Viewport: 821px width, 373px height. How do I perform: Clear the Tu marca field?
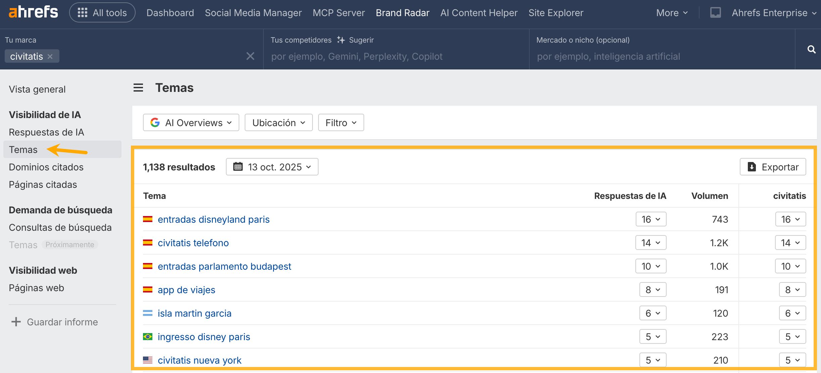[250, 56]
